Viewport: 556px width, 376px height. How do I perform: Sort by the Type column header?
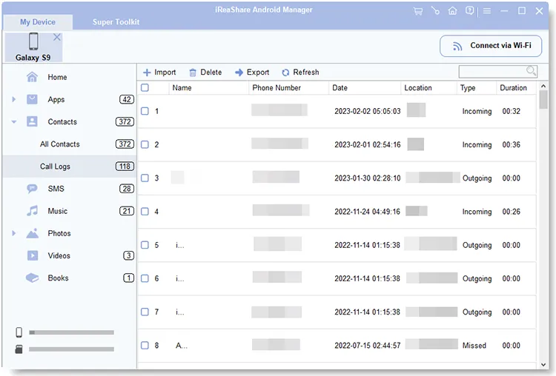477,88
